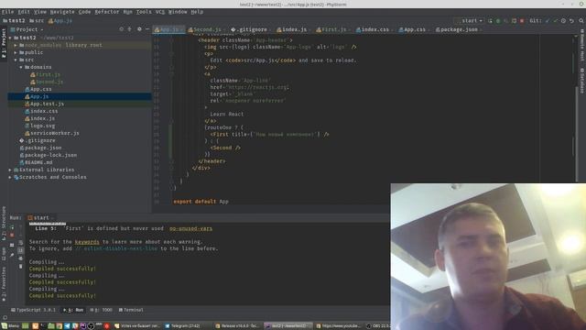The height and width of the screenshot is (330, 586).
Task: Open the Favorites side tool window
Action: tap(4, 283)
